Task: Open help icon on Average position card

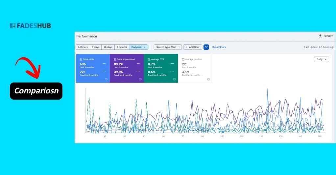Action: 208,79
